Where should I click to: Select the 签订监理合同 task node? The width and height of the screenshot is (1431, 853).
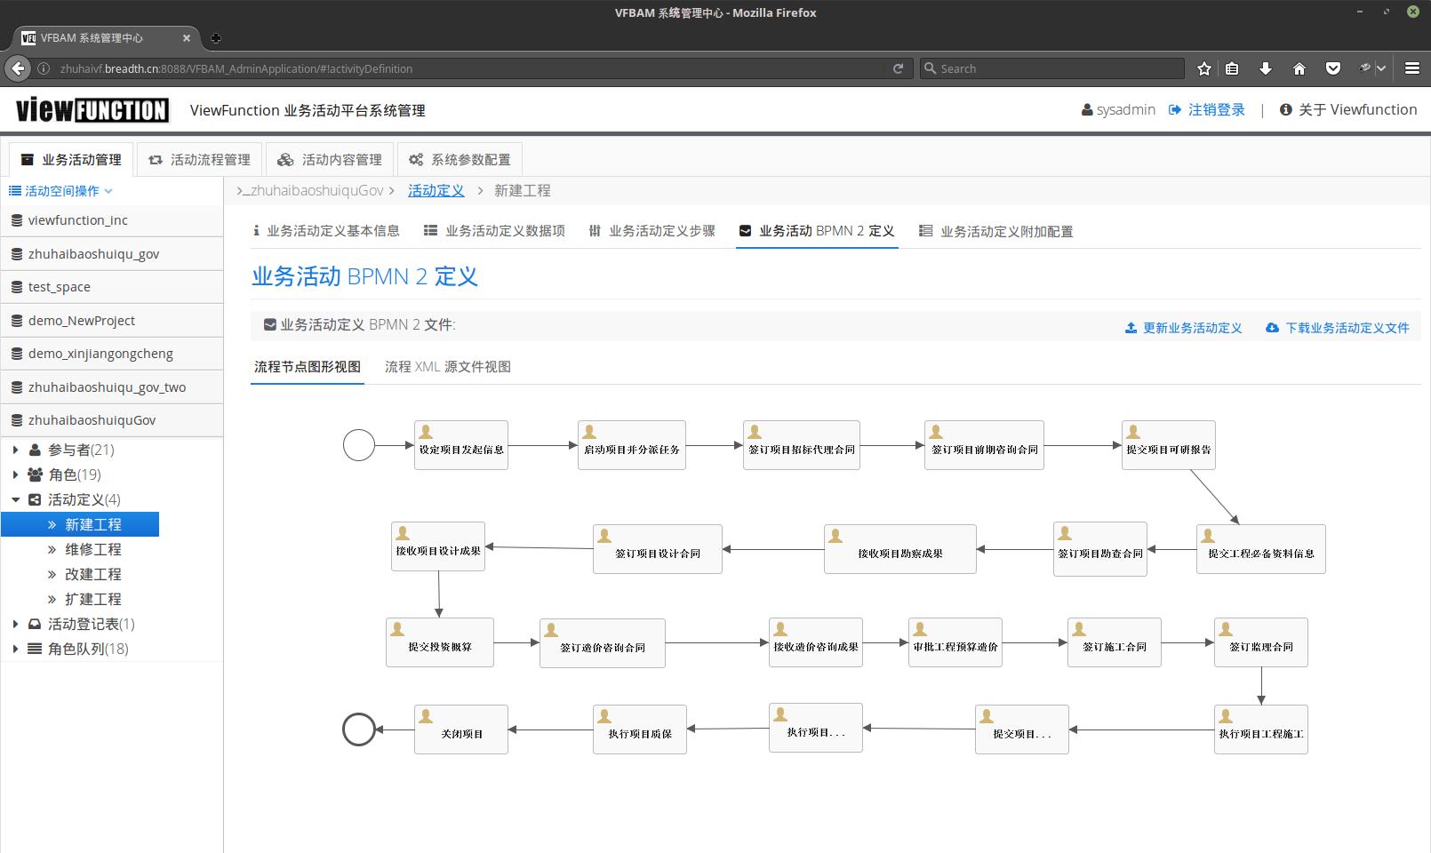click(1261, 642)
